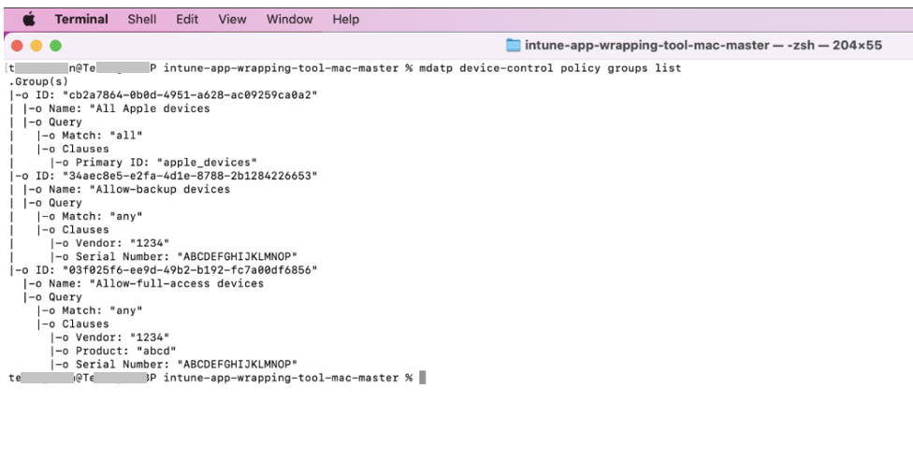This screenshot has height=475, width=913.
Task: Open the View menu
Action: [232, 20]
